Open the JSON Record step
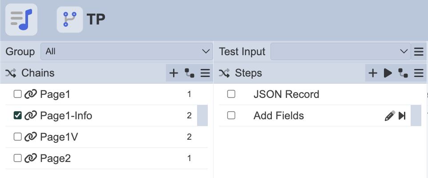The width and height of the screenshot is (428, 178). [x=286, y=94]
